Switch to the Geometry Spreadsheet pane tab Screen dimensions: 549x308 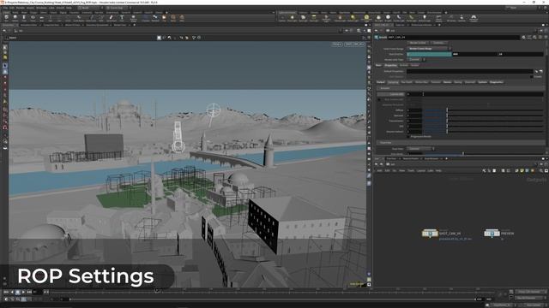pos(97,25)
